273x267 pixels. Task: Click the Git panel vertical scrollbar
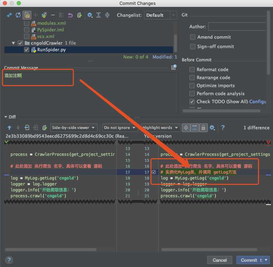(268, 43)
